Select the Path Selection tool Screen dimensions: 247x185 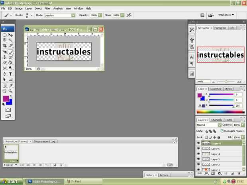point(5,79)
